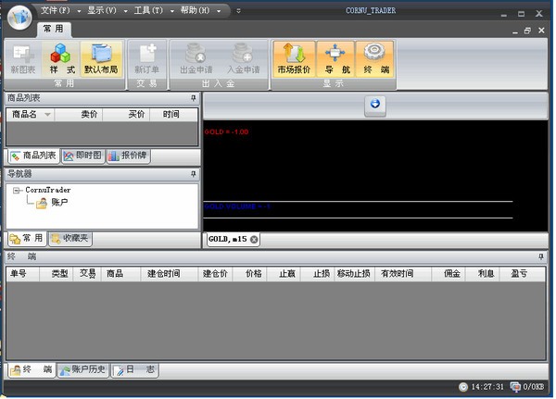Click the 0/0KB connection status icon
Image resolution: width=556 pixels, height=399 pixels.
(514, 387)
